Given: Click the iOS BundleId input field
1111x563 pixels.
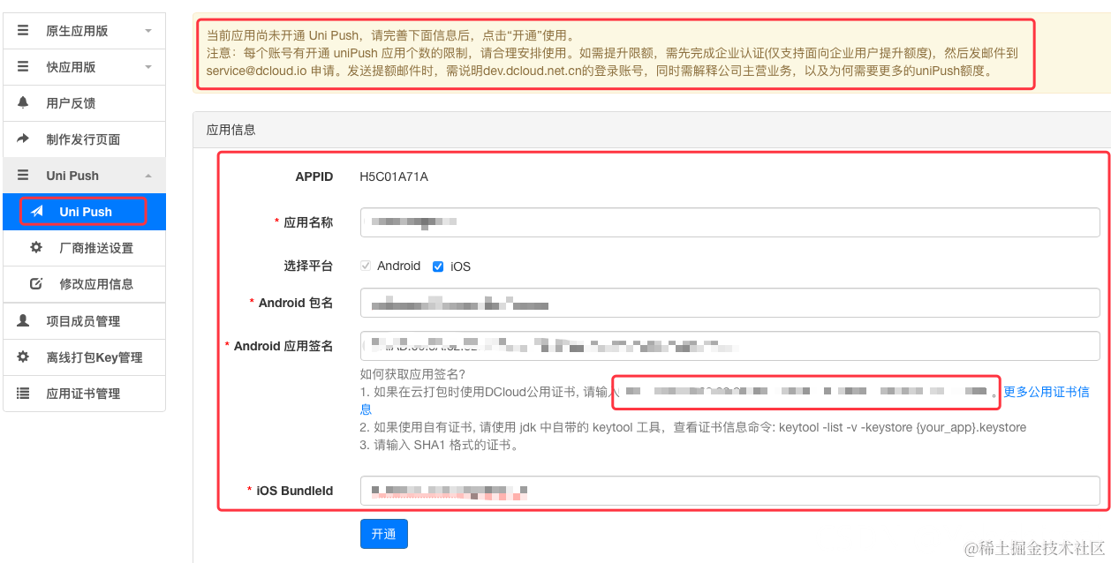Looking at the screenshot, I should [x=729, y=491].
